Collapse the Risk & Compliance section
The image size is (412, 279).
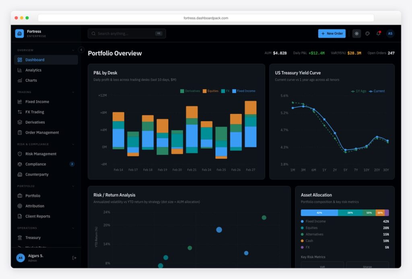pos(73,144)
